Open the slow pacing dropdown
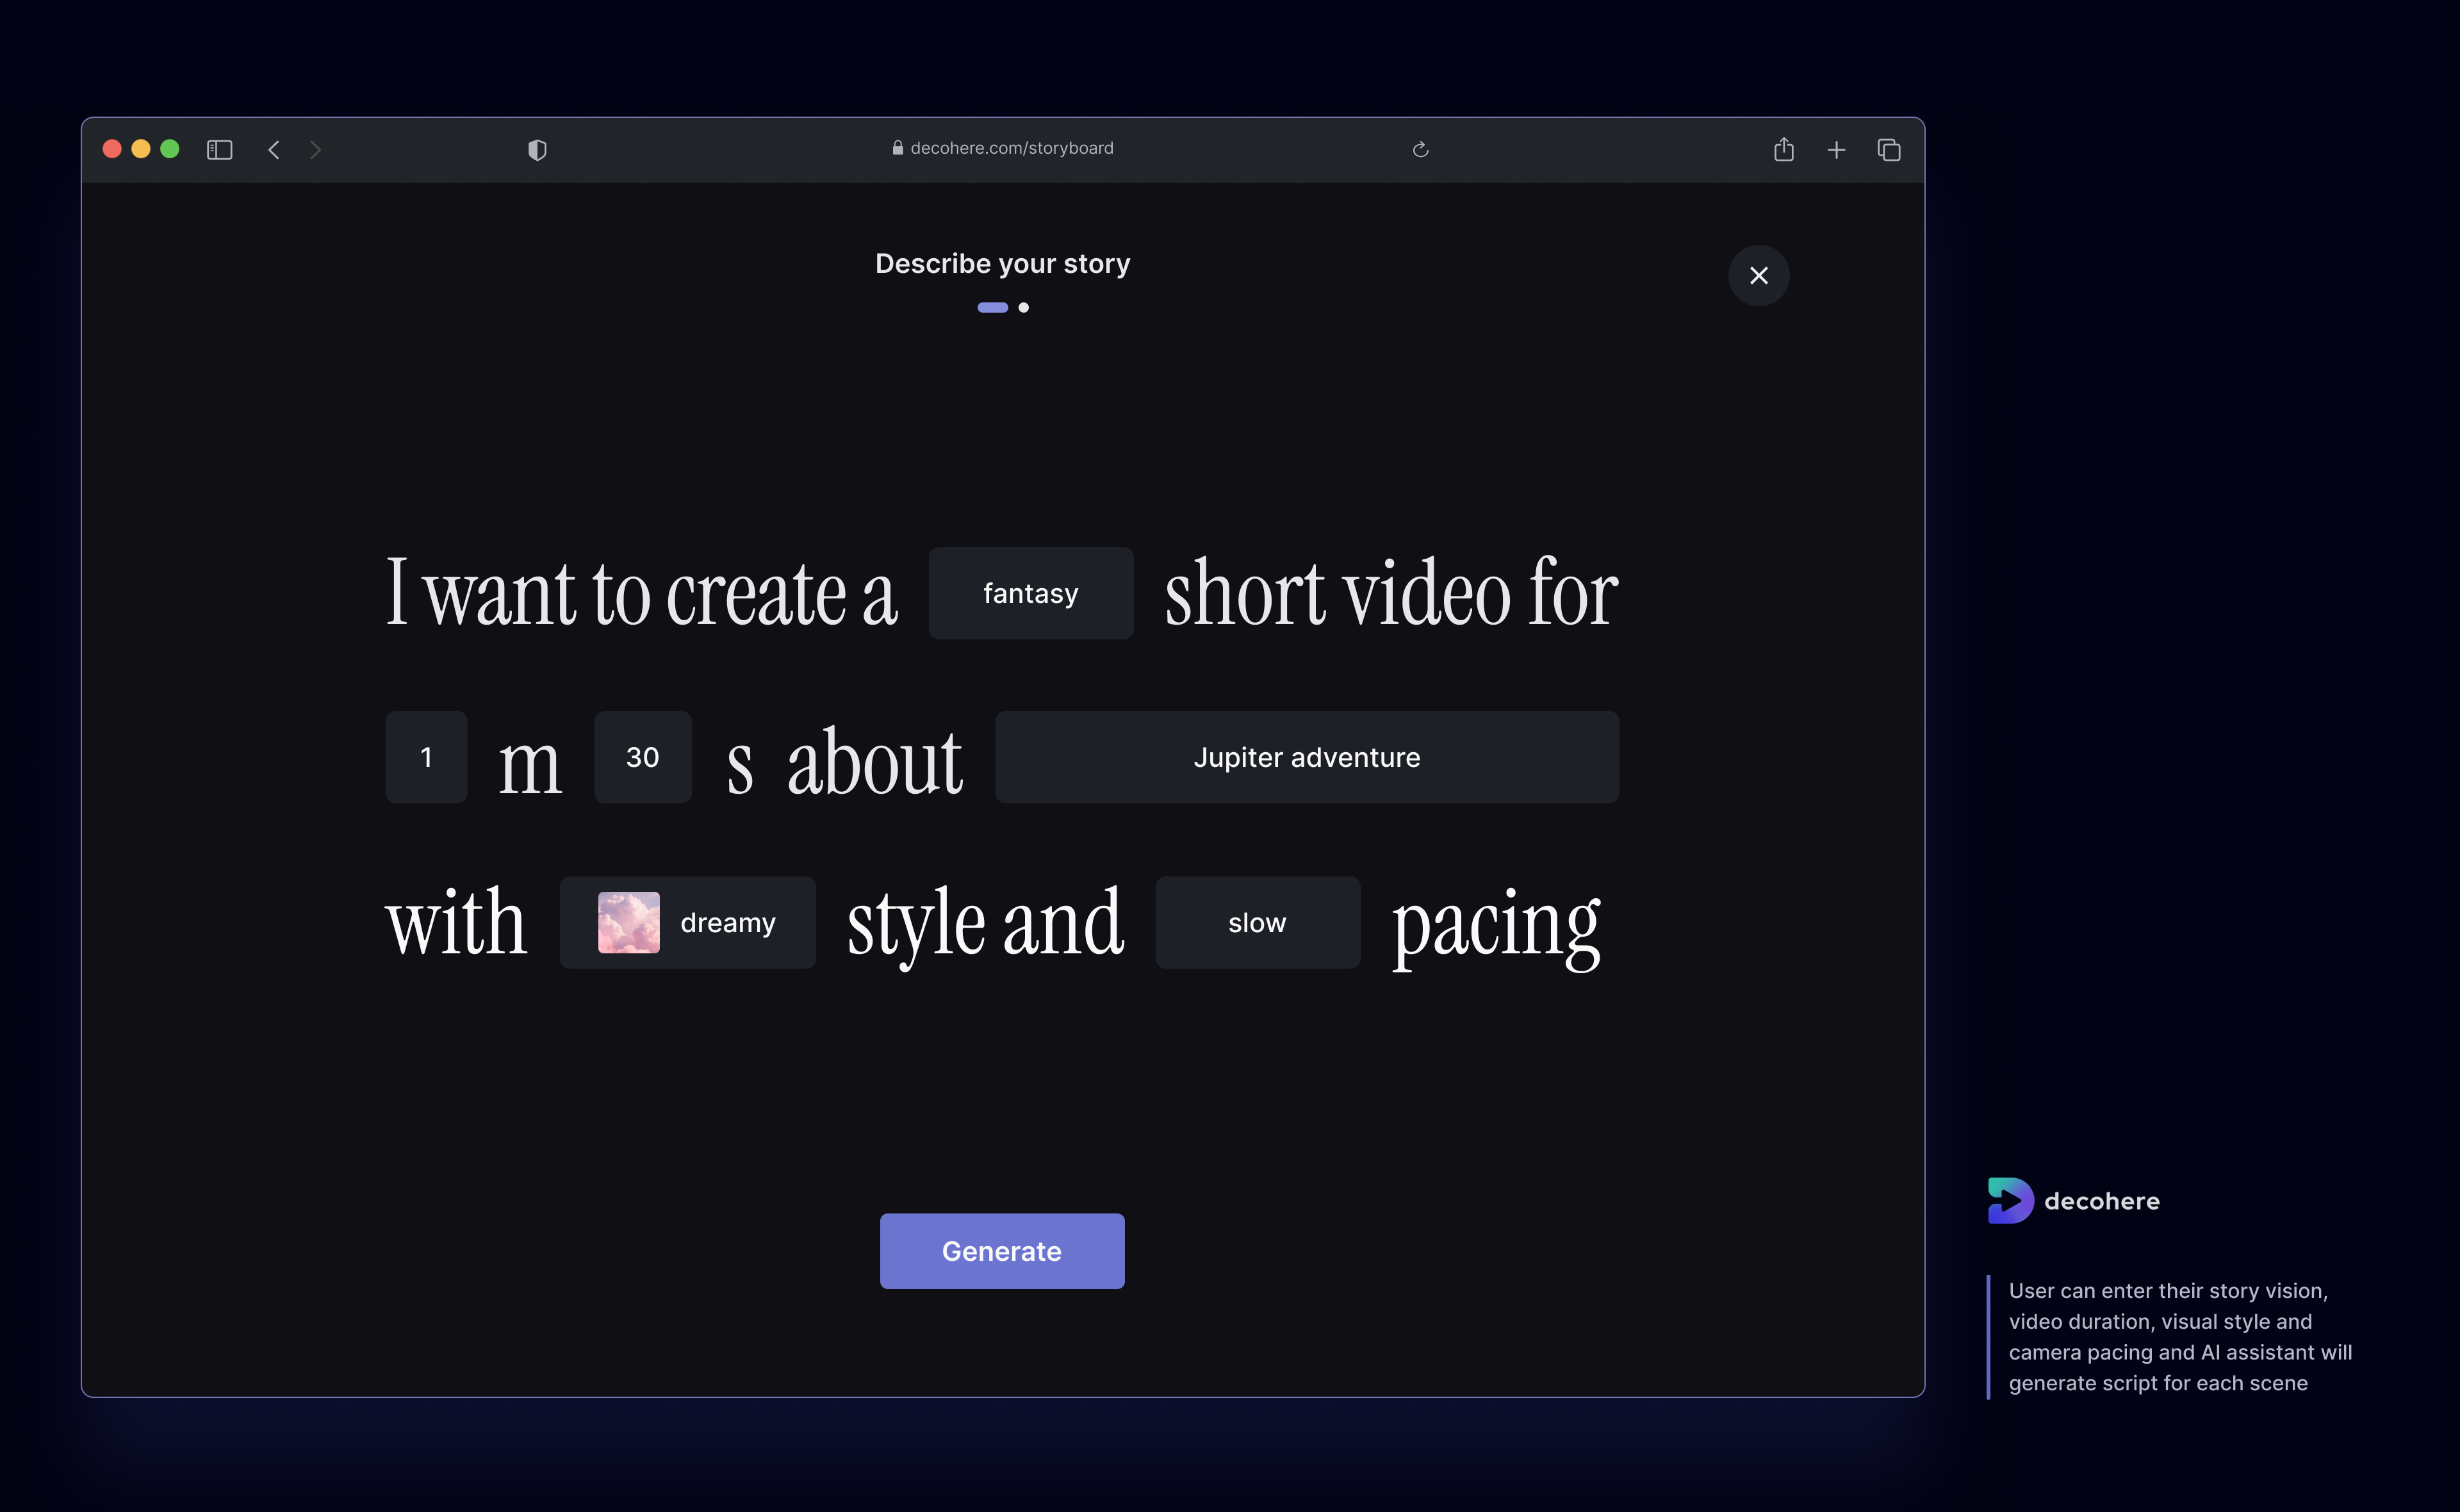 tap(1256, 922)
